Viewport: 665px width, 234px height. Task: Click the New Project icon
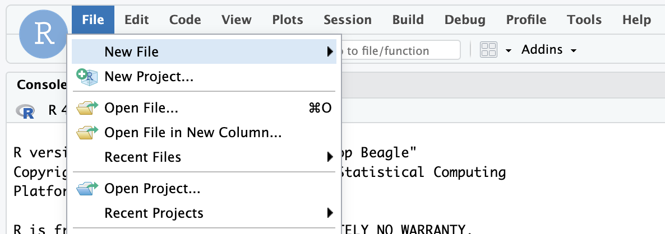[x=87, y=77]
